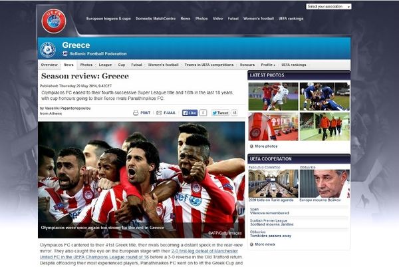The image size is (399, 267).
Task: Open the Select your association dropdown
Action: point(329,7)
